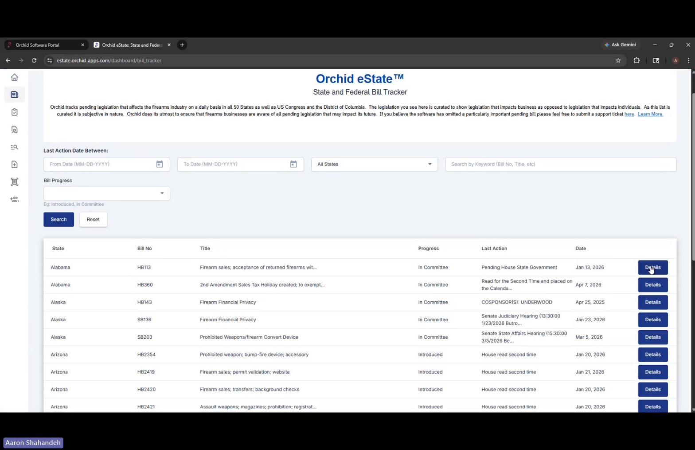This screenshot has height=450, width=695.
Task: Open Details for Alabama HB113
Action: click(653, 267)
